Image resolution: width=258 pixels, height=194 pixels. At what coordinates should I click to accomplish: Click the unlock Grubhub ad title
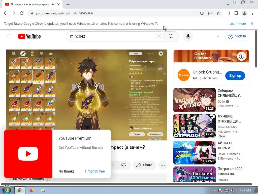pyautogui.click(x=207, y=72)
